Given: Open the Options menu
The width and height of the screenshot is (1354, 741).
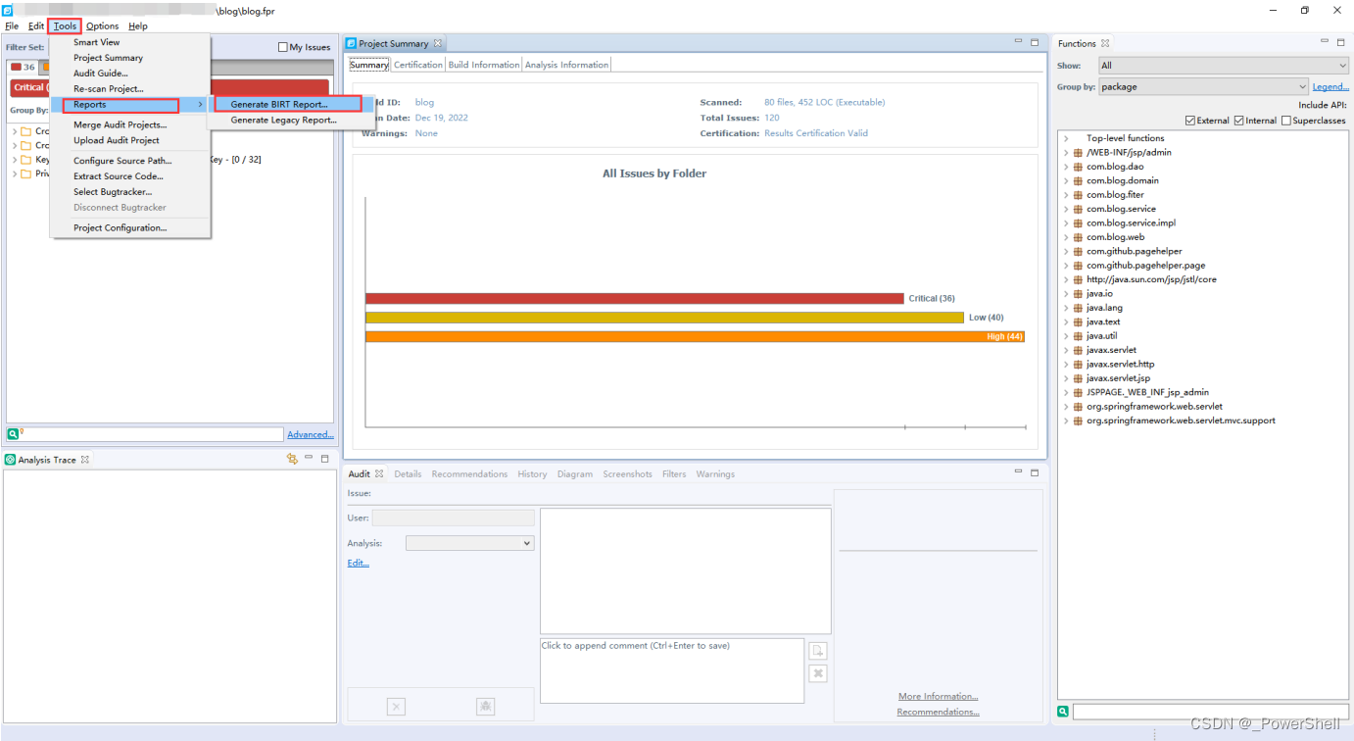Looking at the screenshot, I should click(102, 26).
